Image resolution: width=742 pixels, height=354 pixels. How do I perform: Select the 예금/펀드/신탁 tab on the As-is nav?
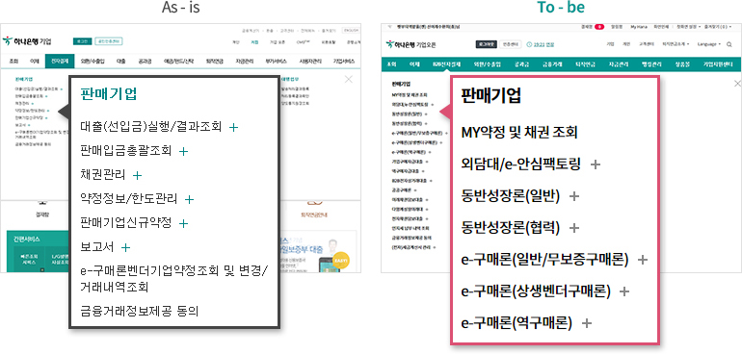click(179, 61)
